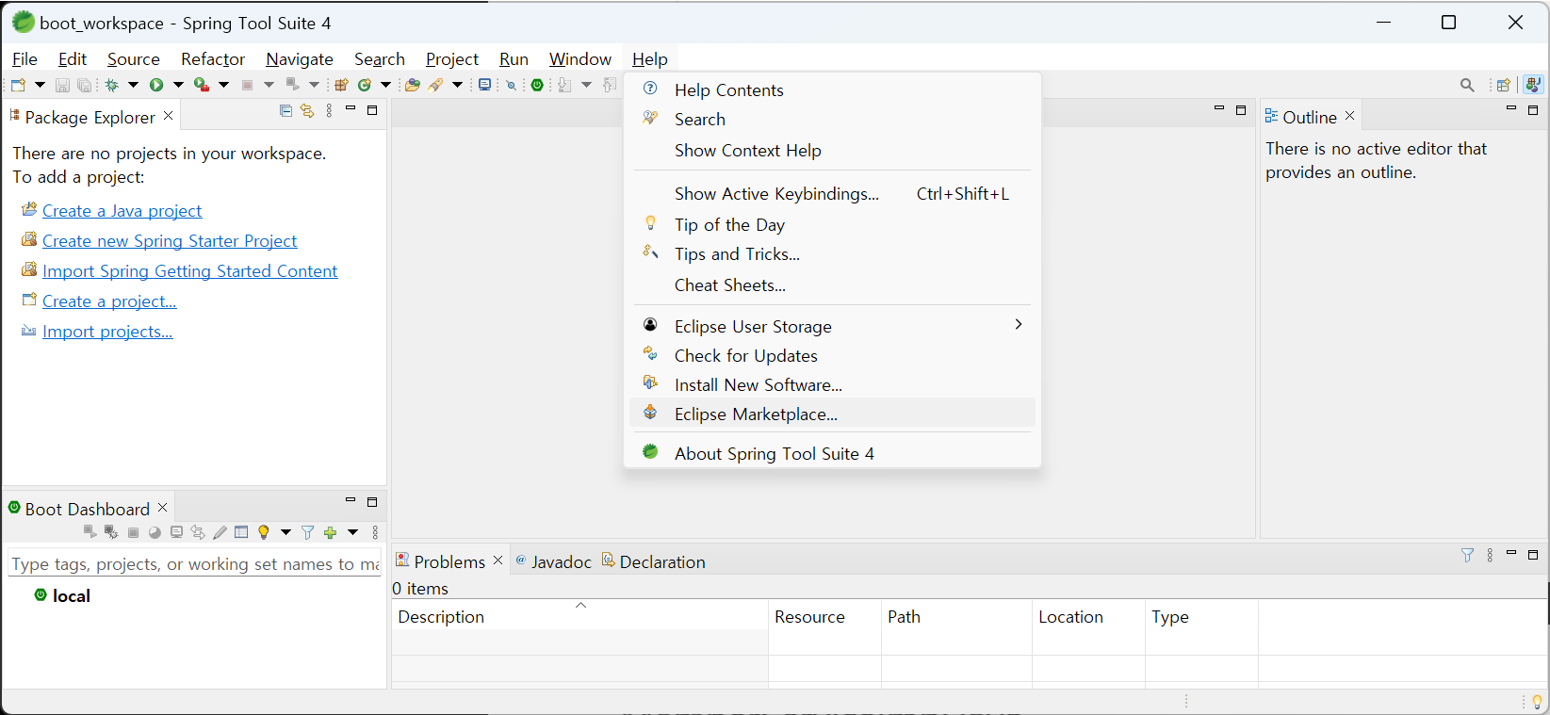This screenshot has width=1550, height=715.
Task: Click the Boot Dashboard pencil edit icon
Action: tap(220, 532)
